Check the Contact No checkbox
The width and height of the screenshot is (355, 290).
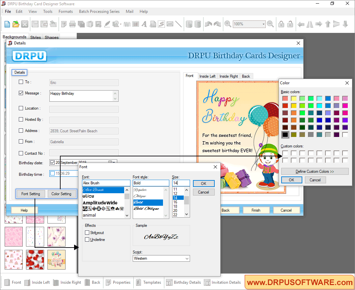point(21,153)
